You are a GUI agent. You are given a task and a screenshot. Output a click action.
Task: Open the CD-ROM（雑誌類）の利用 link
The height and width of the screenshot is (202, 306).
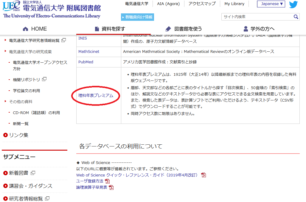point(36,113)
